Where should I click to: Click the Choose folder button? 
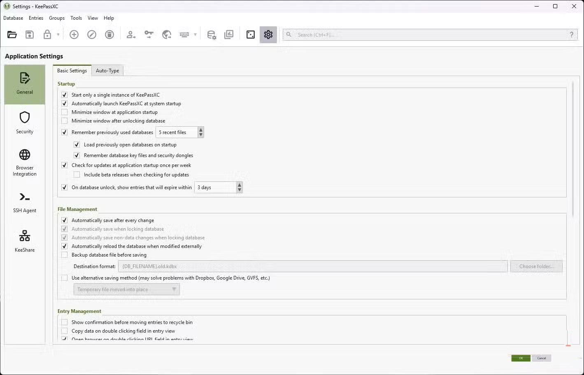pyautogui.click(x=536, y=266)
